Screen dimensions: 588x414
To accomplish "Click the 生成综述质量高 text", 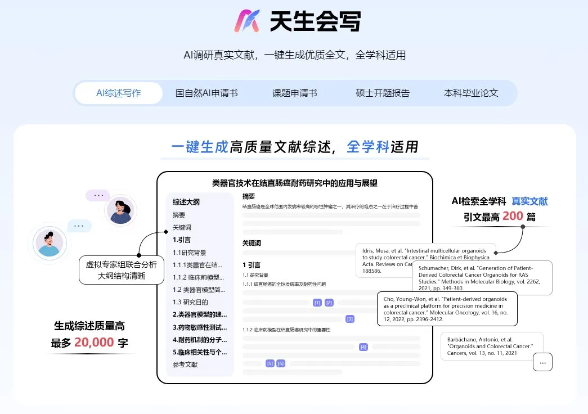I will [x=89, y=326].
